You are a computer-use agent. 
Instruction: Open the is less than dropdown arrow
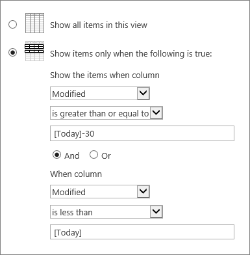point(156,211)
